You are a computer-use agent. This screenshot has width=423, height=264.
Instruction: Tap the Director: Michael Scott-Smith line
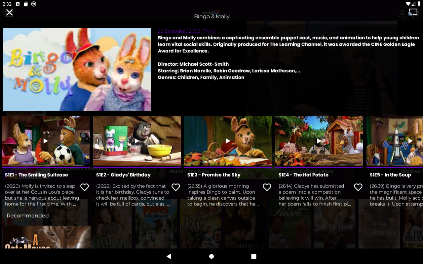[x=193, y=64]
